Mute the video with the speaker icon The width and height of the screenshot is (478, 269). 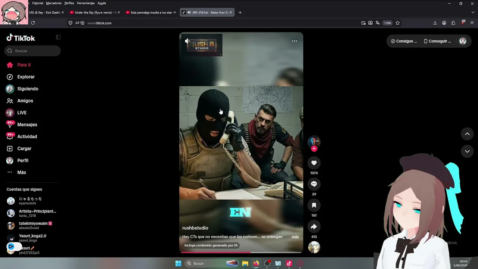tap(187, 41)
